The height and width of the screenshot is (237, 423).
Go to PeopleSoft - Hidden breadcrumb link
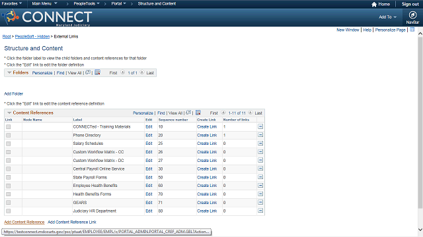(32, 37)
